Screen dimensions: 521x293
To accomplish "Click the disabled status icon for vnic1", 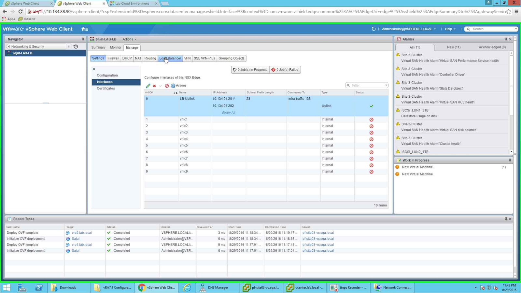I will (371, 119).
